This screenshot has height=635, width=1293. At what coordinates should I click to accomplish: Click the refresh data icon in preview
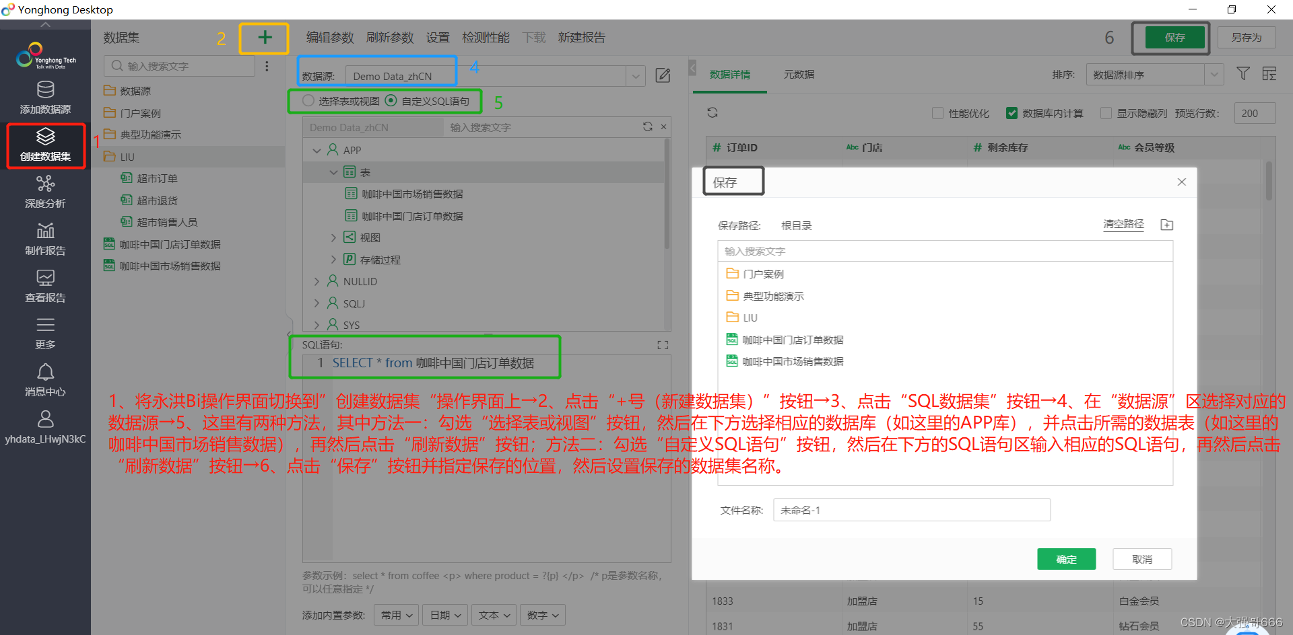click(712, 112)
